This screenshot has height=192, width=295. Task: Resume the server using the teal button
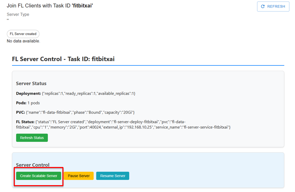click(x=113, y=176)
